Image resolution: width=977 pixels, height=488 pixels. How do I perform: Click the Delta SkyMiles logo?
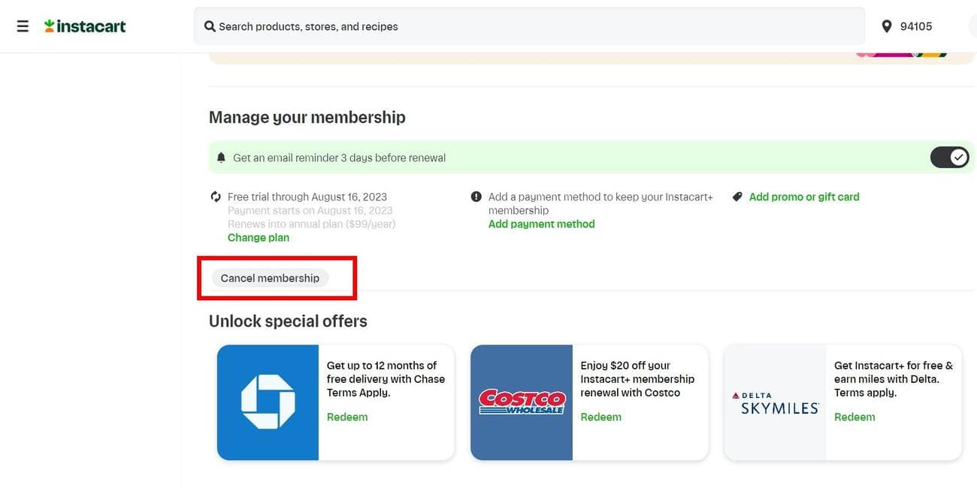[x=775, y=402]
